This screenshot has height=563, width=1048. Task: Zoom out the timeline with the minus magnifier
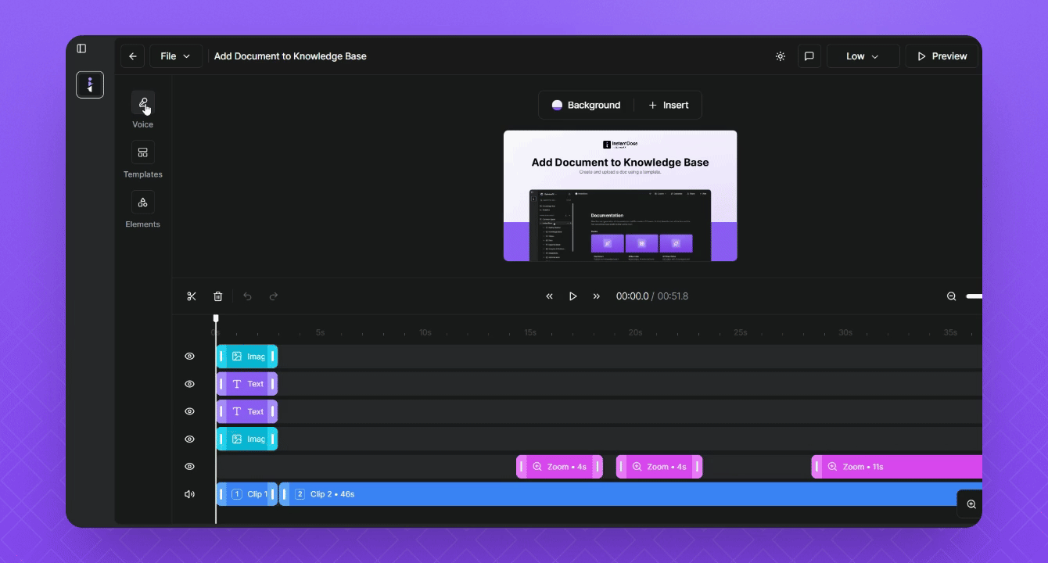tap(952, 296)
